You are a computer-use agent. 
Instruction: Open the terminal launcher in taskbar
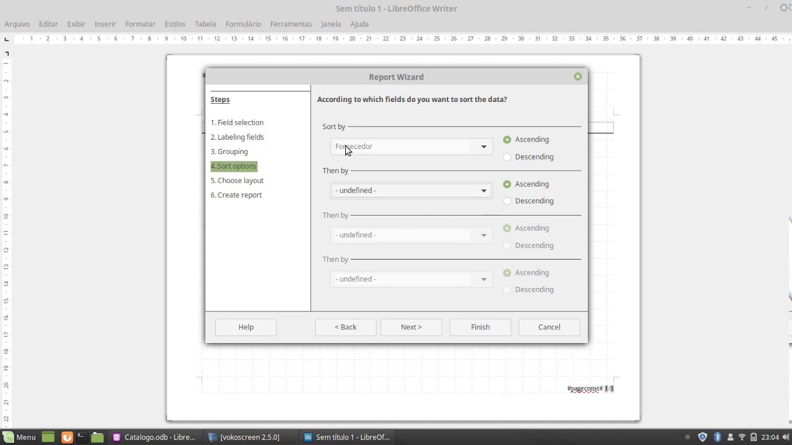[81, 437]
